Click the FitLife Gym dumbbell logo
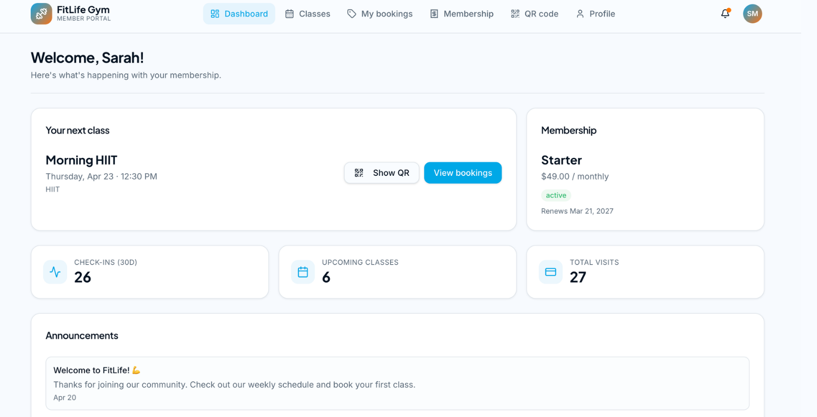This screenshot has width=817, height=417. pos(41,14)
